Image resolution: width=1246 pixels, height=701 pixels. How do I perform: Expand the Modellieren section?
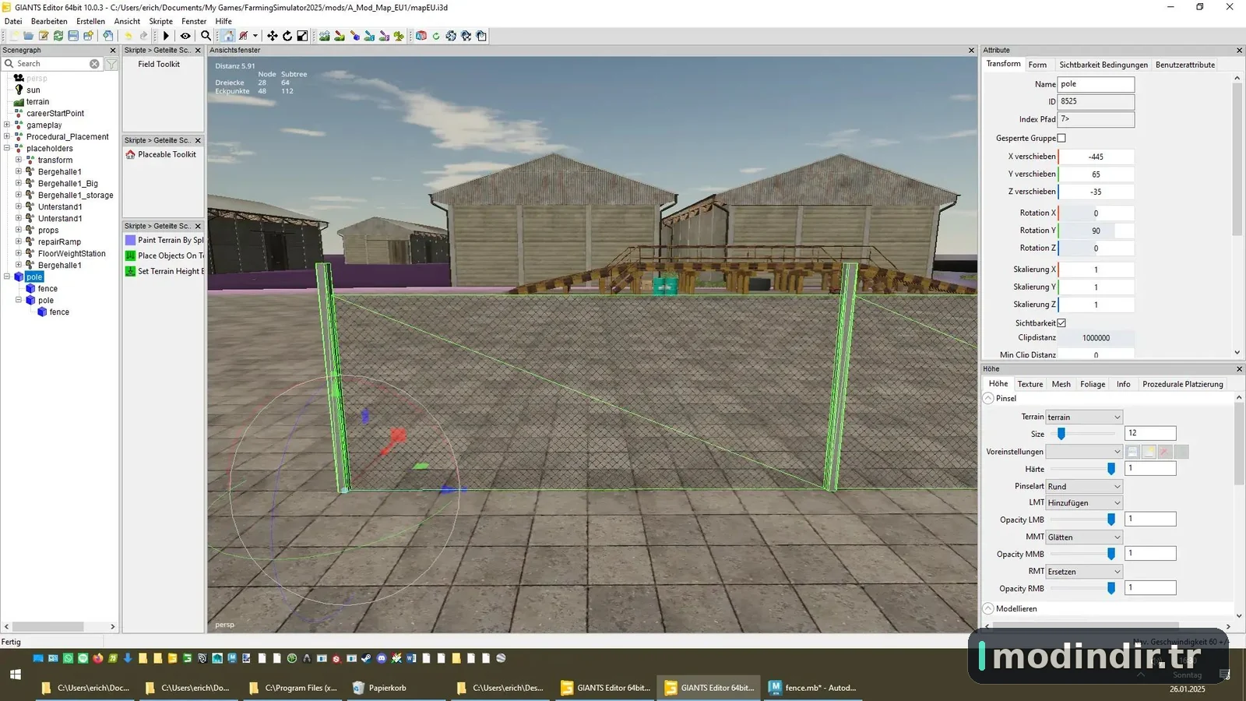(x=988, y=608)
